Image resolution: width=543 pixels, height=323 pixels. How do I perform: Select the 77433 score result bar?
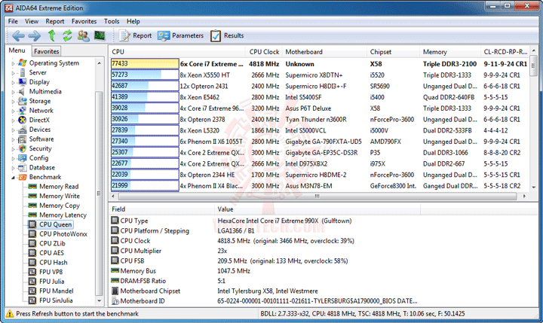click(x=145, y=64)
